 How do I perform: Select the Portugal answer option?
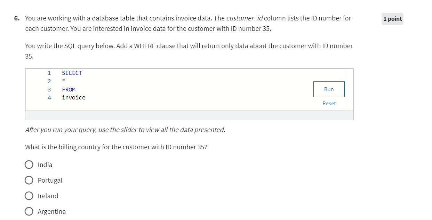[29, 180]
